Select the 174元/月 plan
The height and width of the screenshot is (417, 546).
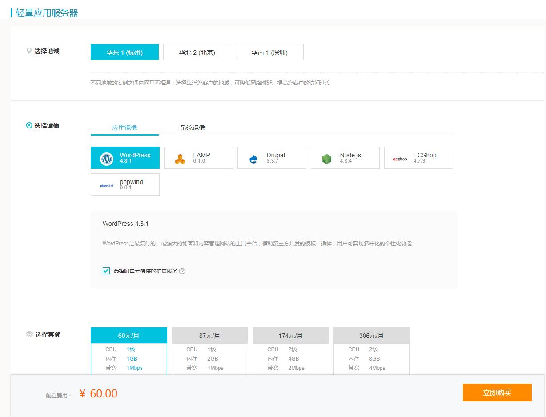coord(290,336)
